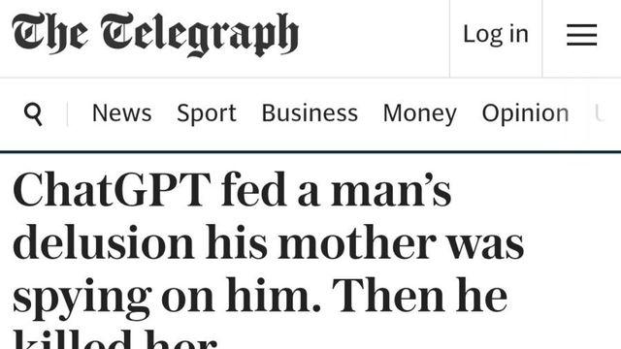This screenshot has width=621, height=349.
Task: Click the word 'mother' in the headline
Action: click(357, 241)
